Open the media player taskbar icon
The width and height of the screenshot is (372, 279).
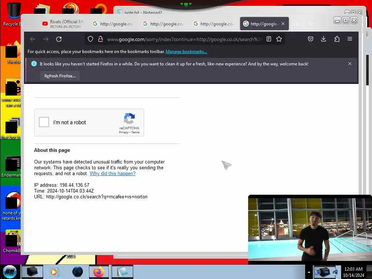(x=54, y=272)
